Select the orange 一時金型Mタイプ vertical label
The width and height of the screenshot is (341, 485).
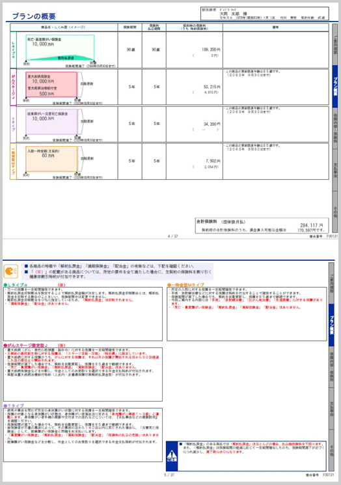tap(13, 161)
